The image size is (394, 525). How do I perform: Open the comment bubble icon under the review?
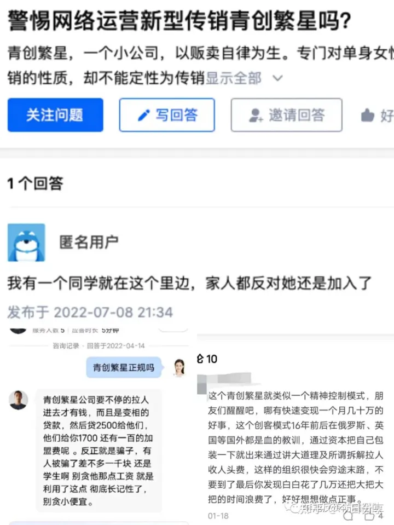click(348, 516)
